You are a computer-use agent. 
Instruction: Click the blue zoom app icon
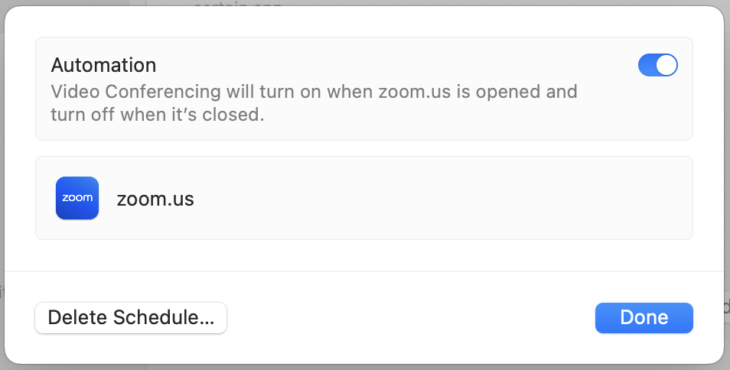point(77,198)
